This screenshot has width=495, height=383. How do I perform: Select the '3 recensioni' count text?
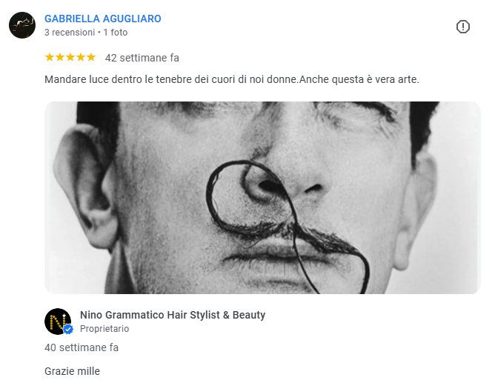[70, 33]
